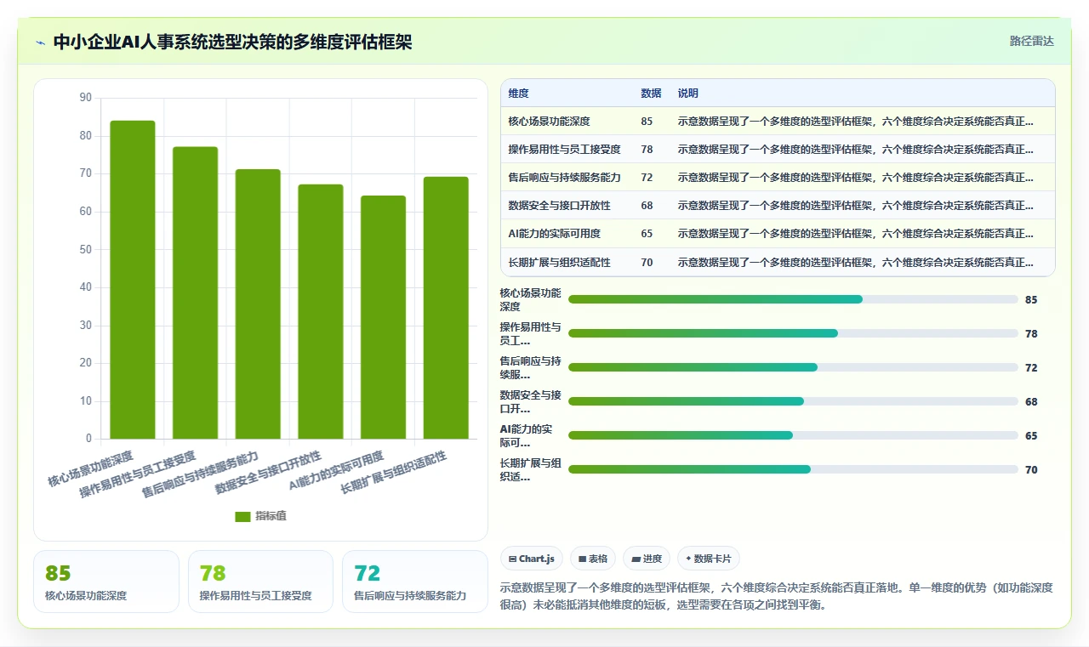This screenshot has width=1089, height=647.
Task: Open the 78 操作易用性与员工接受度 stat card
Action: (x=260, y=582)
